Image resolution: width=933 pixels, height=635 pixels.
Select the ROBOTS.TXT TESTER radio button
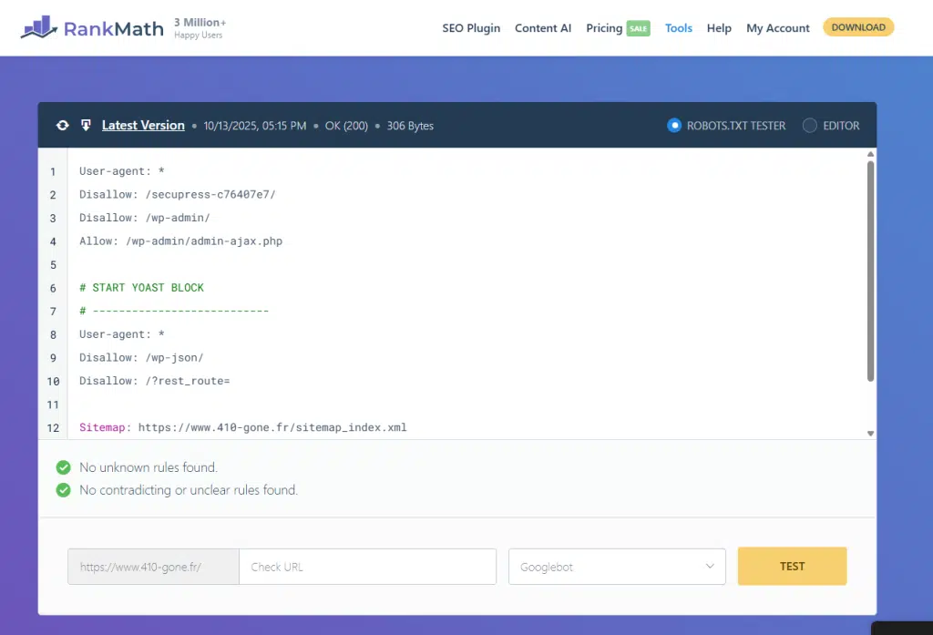click(x=674, y=126)
